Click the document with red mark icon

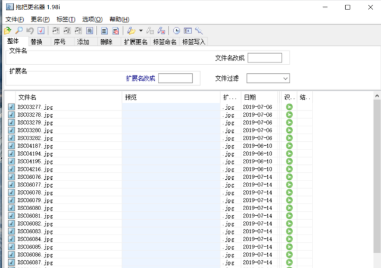[115, 31]
